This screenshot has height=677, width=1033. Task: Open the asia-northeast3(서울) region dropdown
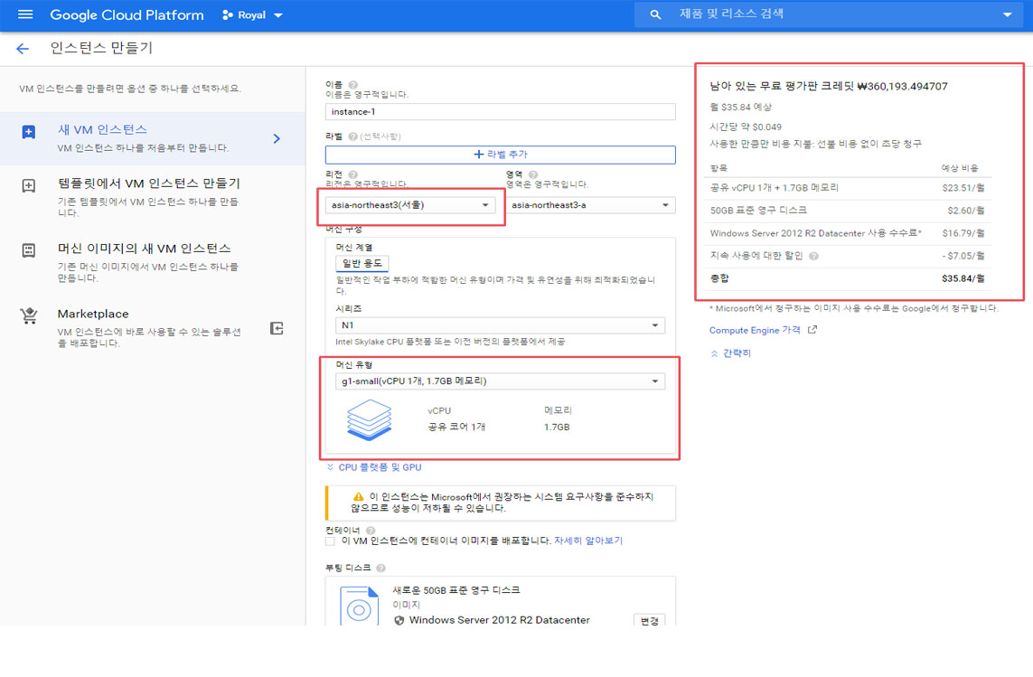[x=410, y=205]
